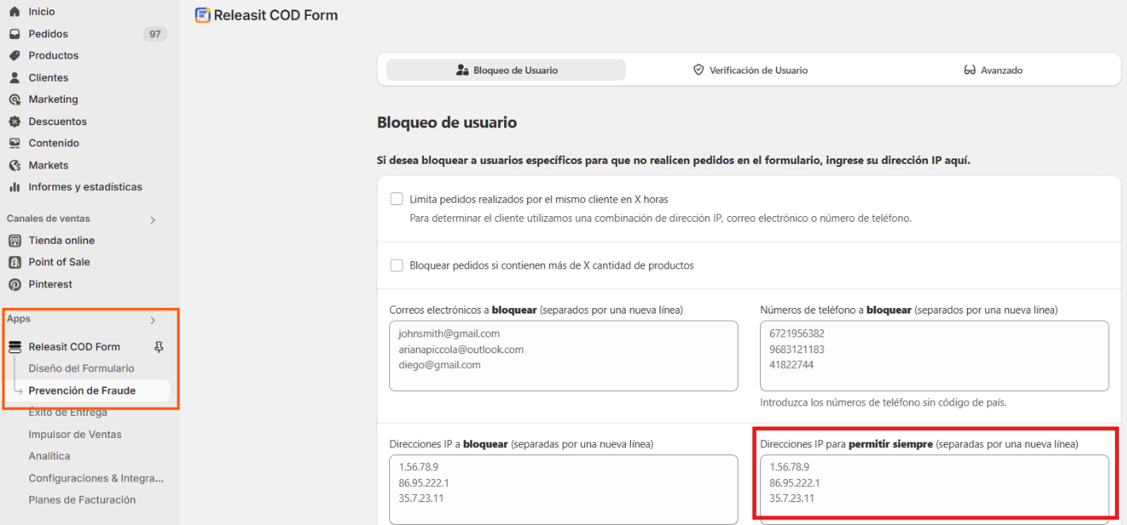Click the Marketing target icon
This screenshot has width=1127, height=525.
[x=14, y=100]
